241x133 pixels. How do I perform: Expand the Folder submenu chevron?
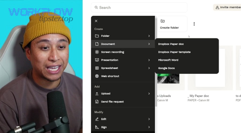coord(149,36)
